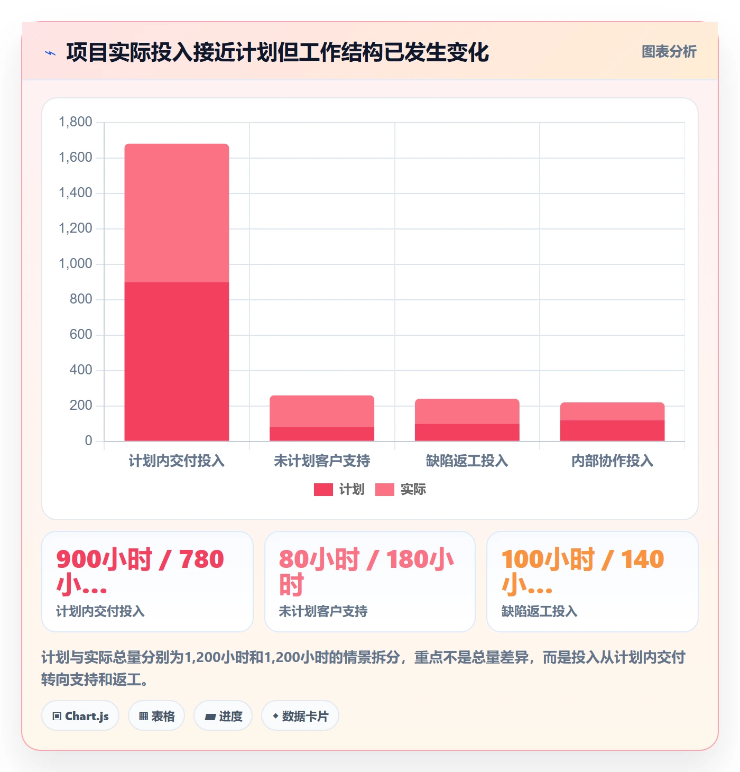Click the light 实际 segment of the 计划内交付投入 bar
The width and height of the screenshot is (740, 772).
click(x=177, y=213)
